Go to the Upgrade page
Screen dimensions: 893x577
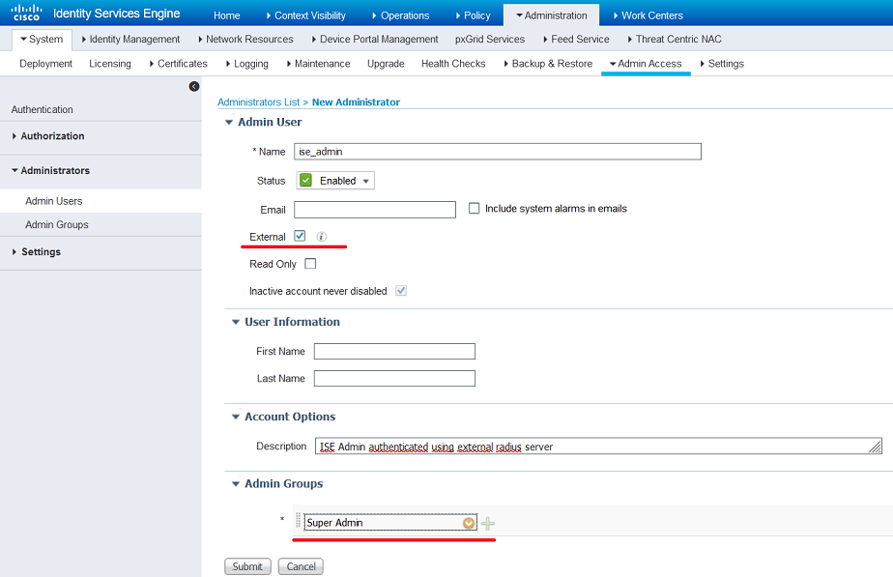(x=386, y=63)
